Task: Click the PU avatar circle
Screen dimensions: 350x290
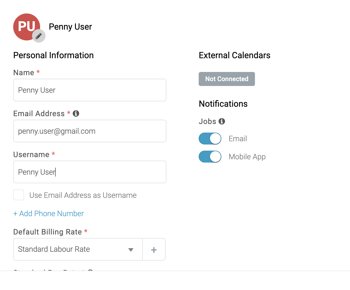Action: click(27, 27)
